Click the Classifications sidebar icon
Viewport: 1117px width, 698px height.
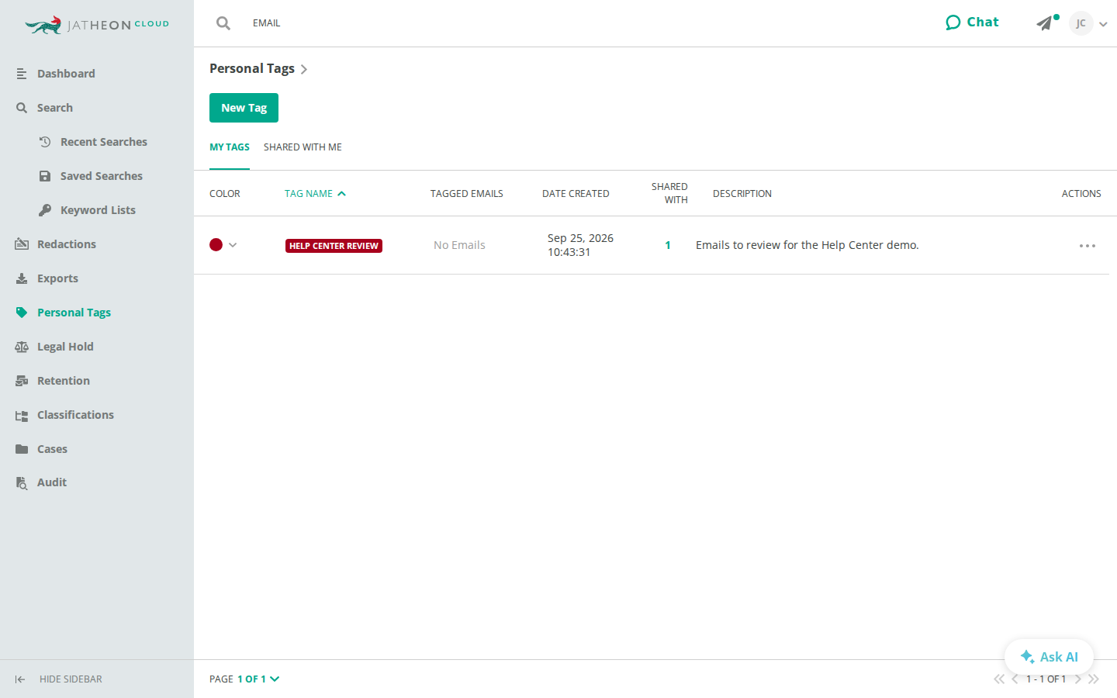(22, 416)
